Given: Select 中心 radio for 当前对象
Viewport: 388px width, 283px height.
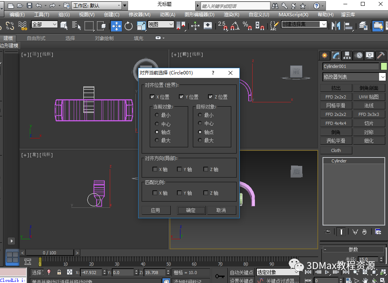Looking at the screenshot, I should pos(157,124).
